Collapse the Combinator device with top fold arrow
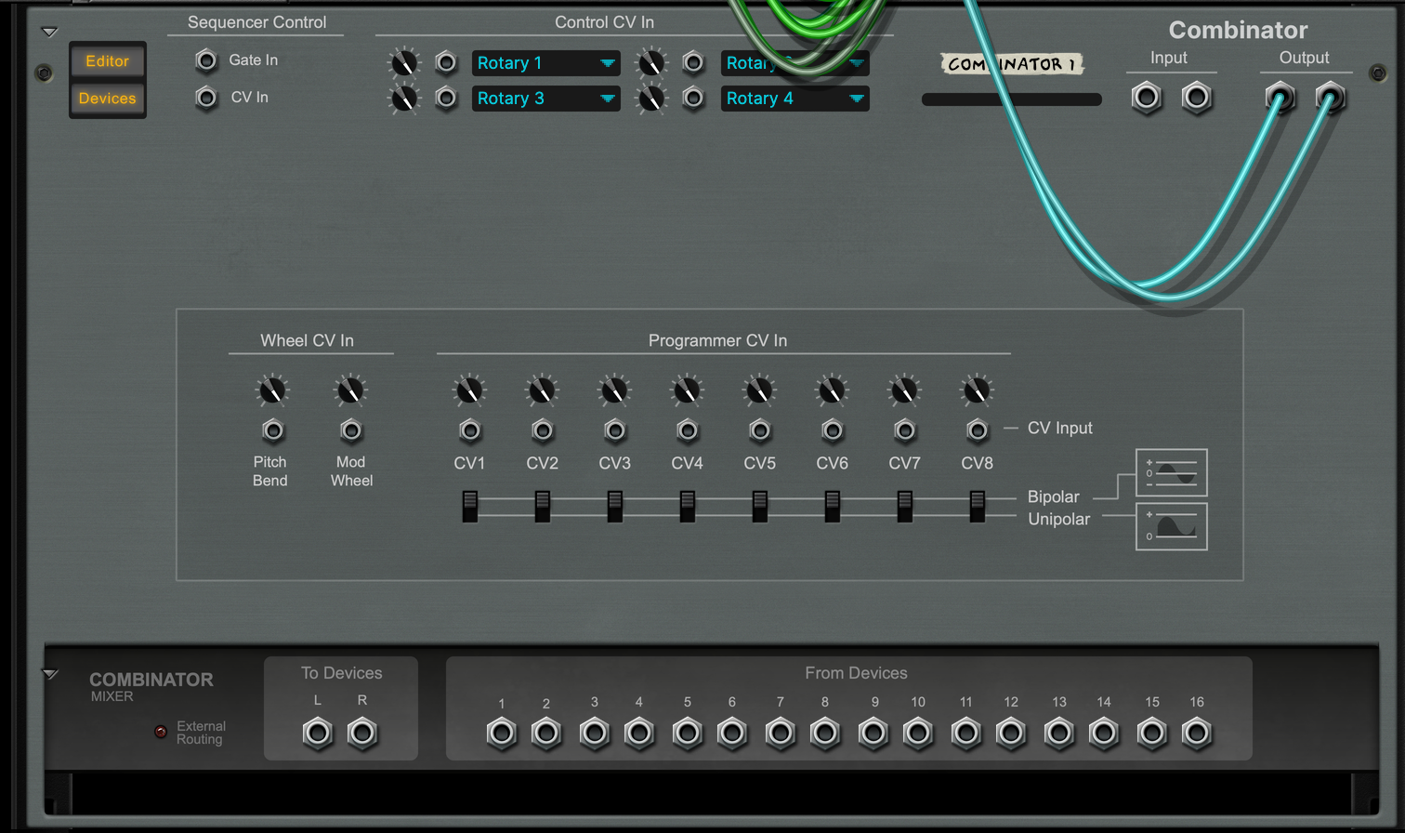 pyautogui.click(x=50, y=32)
